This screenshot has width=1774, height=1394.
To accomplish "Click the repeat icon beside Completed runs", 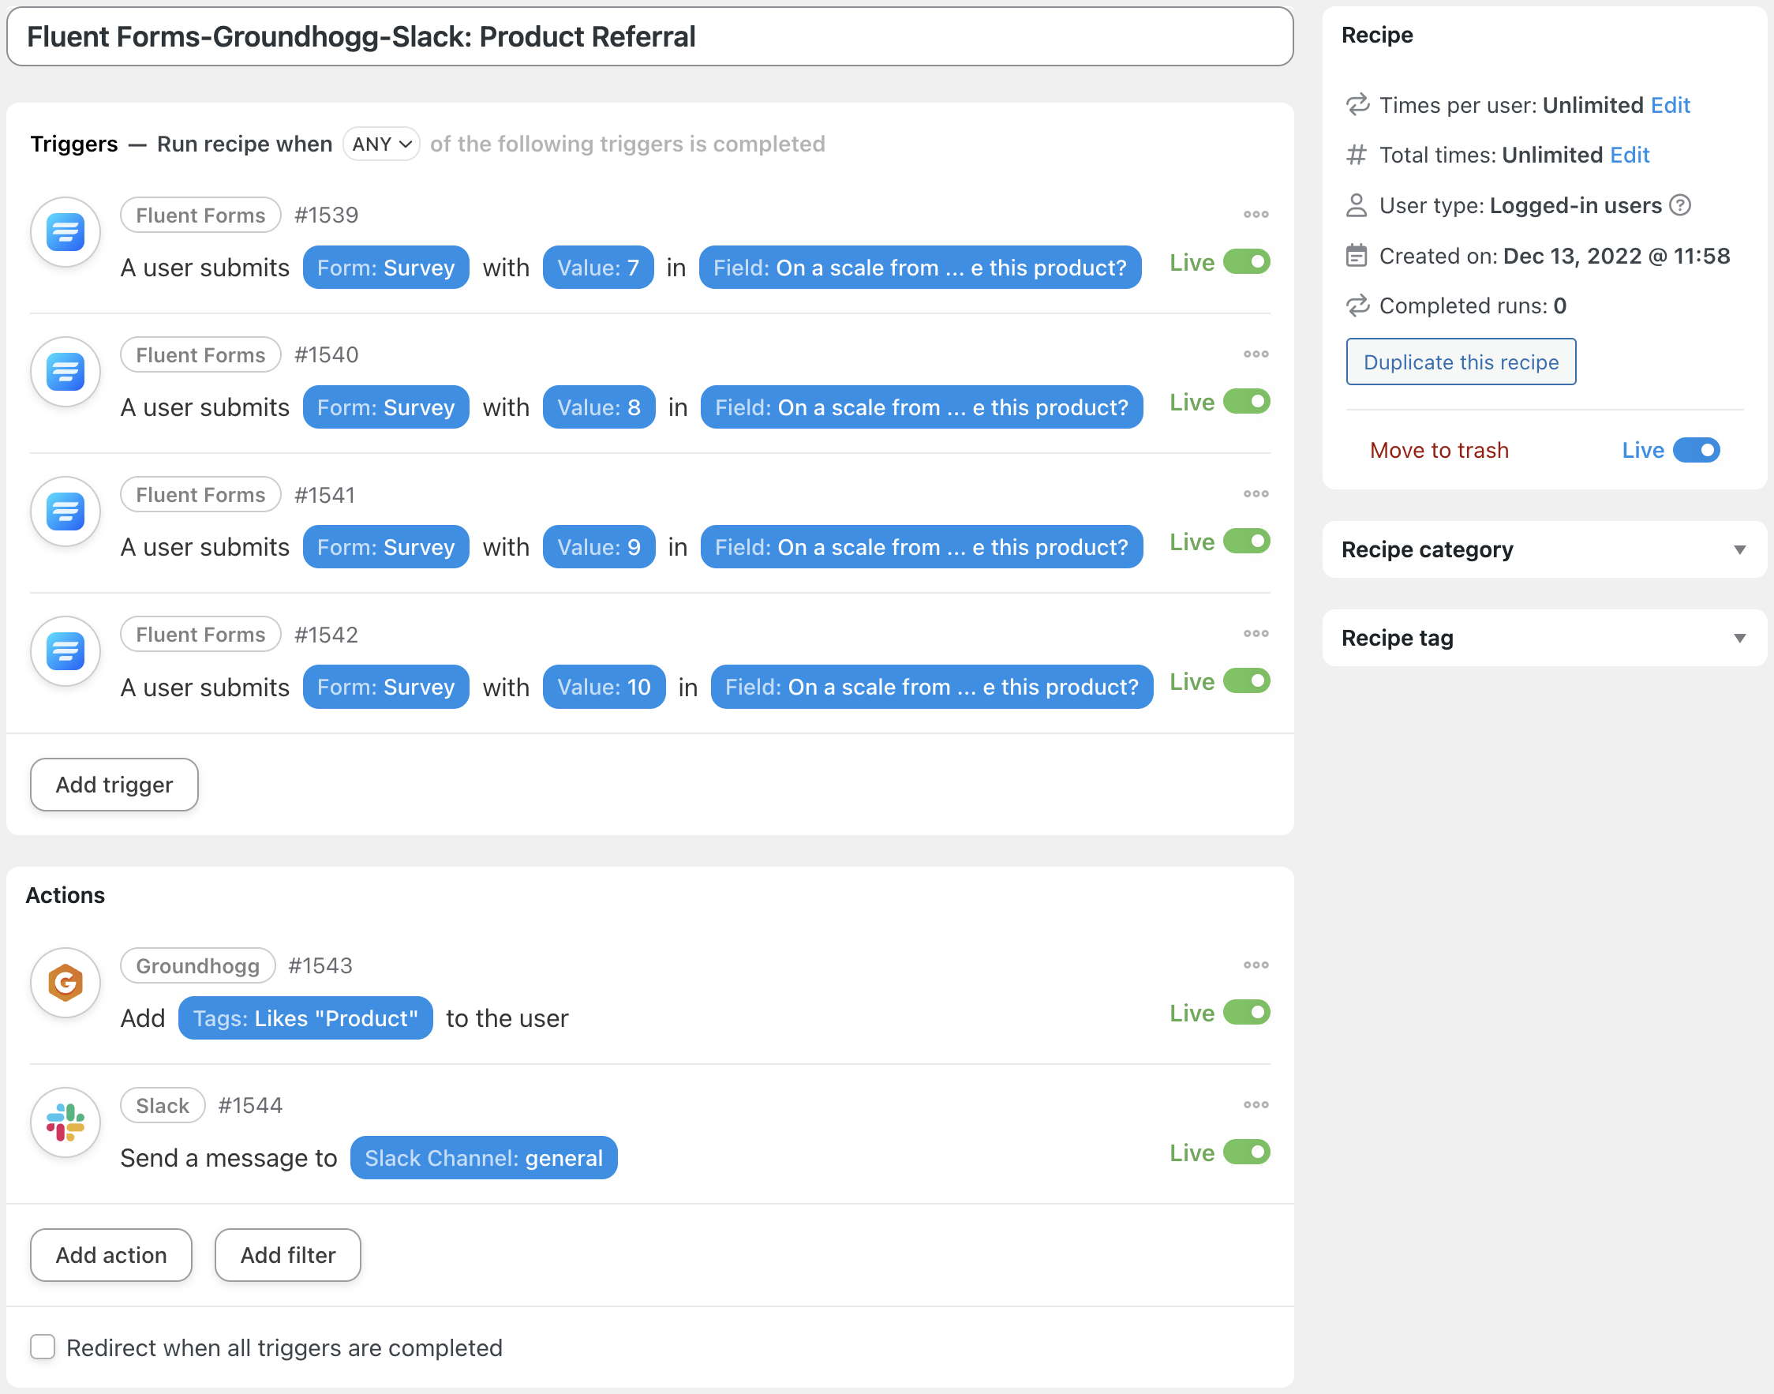I will (x=1357, y=305).
